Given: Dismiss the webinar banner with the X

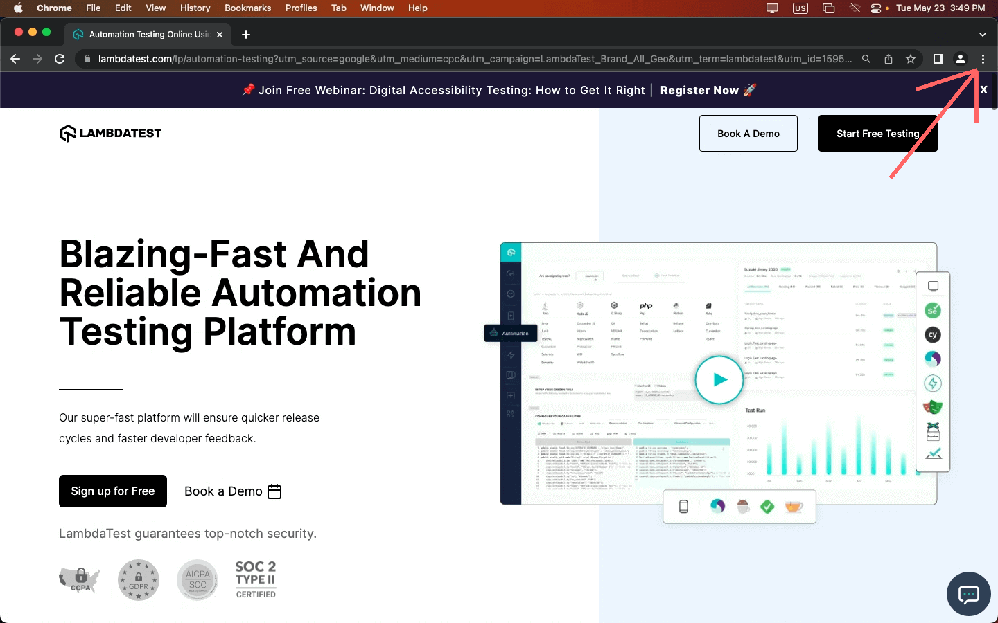Looking at the screenshot, I should click(983, 90).
